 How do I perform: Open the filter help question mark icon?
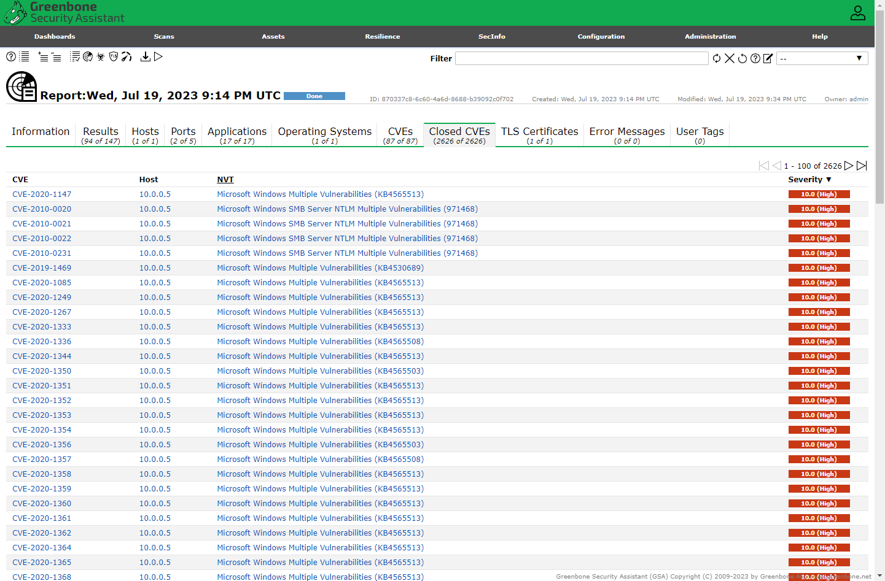(755, 58)
